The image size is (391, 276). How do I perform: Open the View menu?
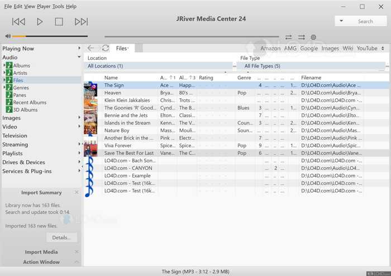click(x=30, y=7)
